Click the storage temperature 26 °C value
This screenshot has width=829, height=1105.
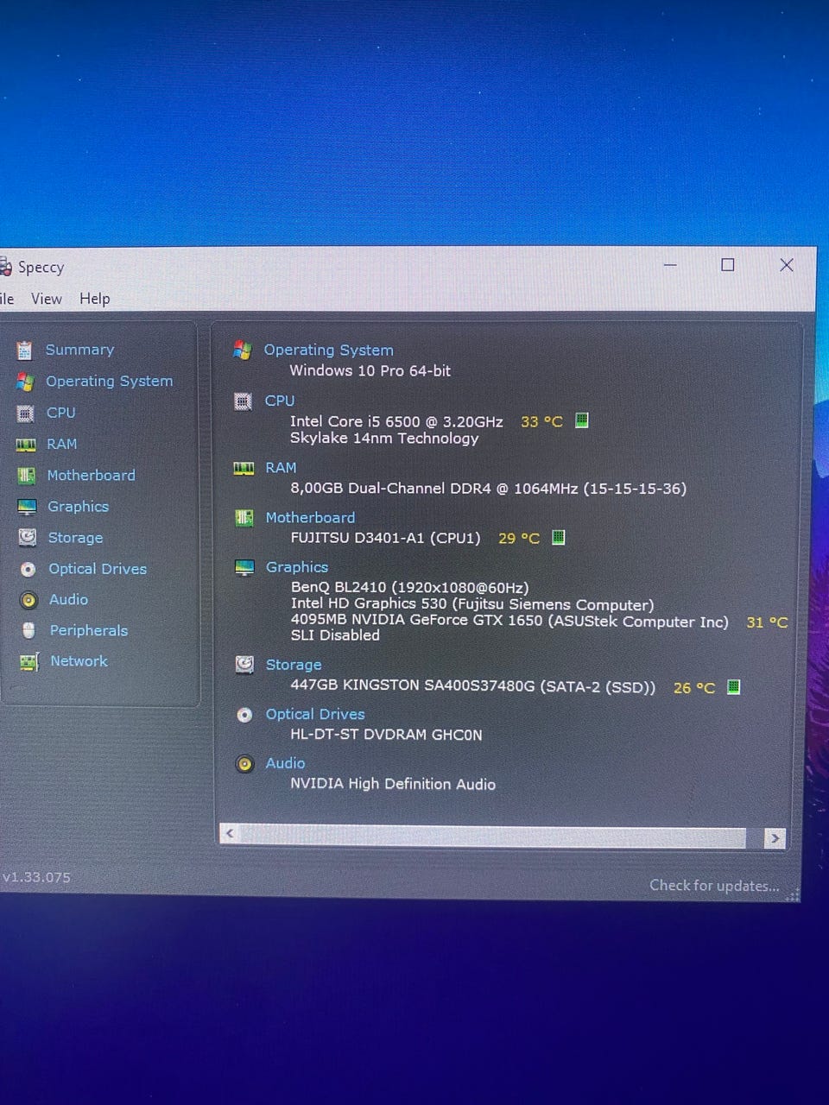[694, 688]
